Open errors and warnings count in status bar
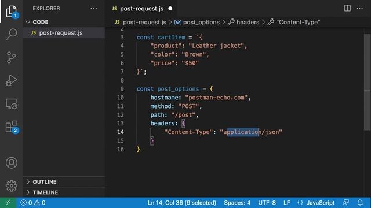Image resolution: width=371 pixels, height=208 pixels. pyautogui.click(x=33, y=203)
